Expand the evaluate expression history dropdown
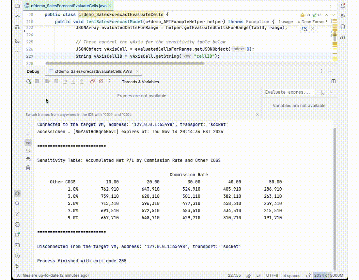Image resolution: width=359 pixels, height=280 pixels. tap(332, 92)
